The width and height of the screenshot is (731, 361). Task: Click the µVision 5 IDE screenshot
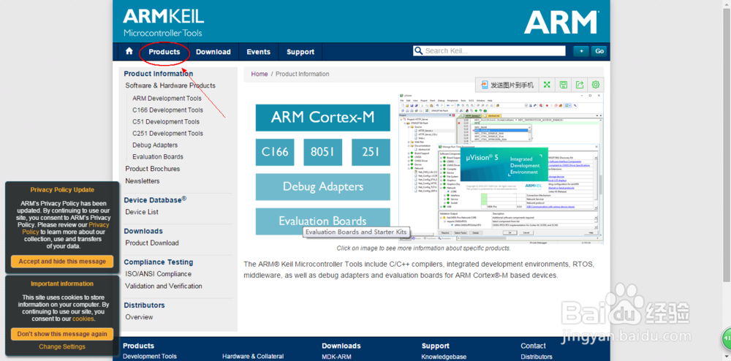pos(501,167)
